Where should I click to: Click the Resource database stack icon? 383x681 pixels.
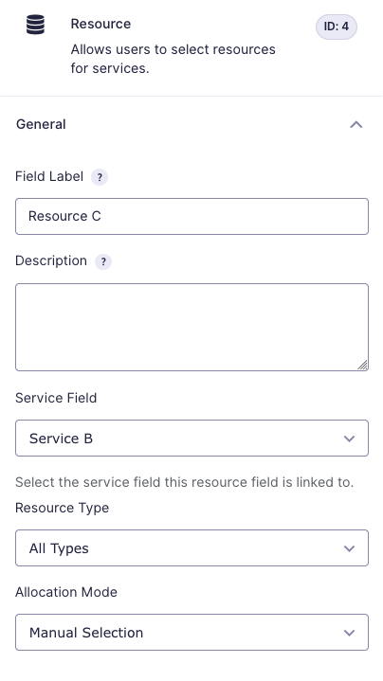click(x=35, y=25)
